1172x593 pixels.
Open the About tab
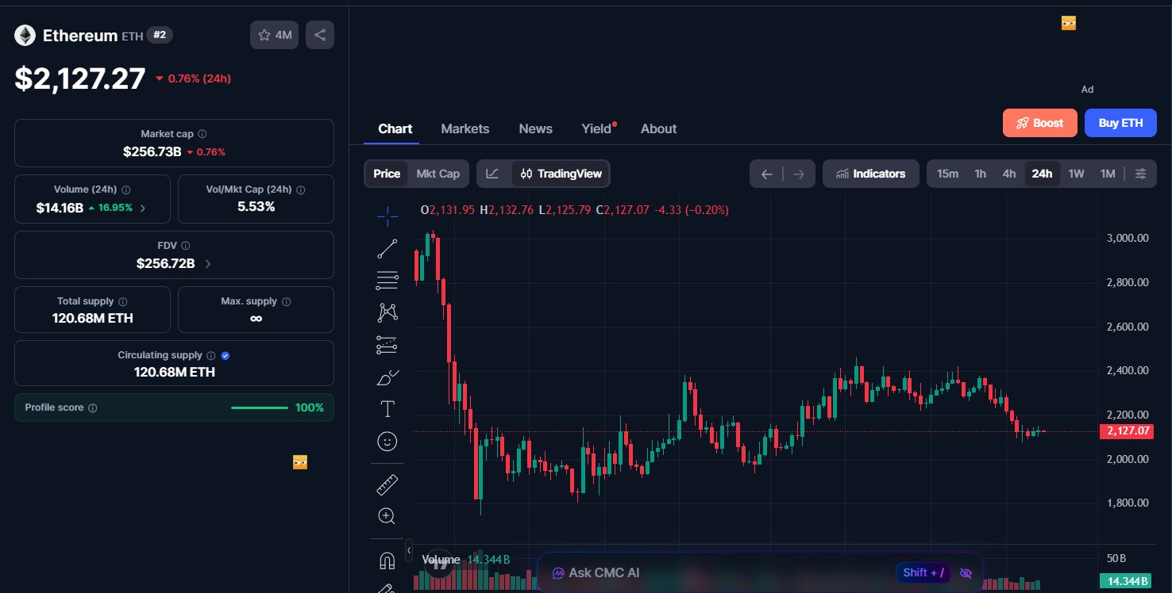[659, 128]
